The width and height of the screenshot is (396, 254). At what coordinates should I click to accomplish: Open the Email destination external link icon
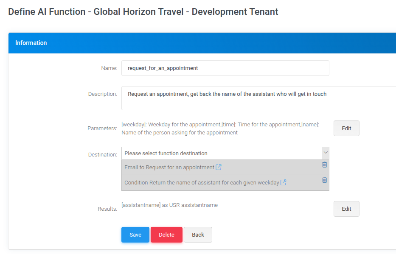(x=219, y=167)
